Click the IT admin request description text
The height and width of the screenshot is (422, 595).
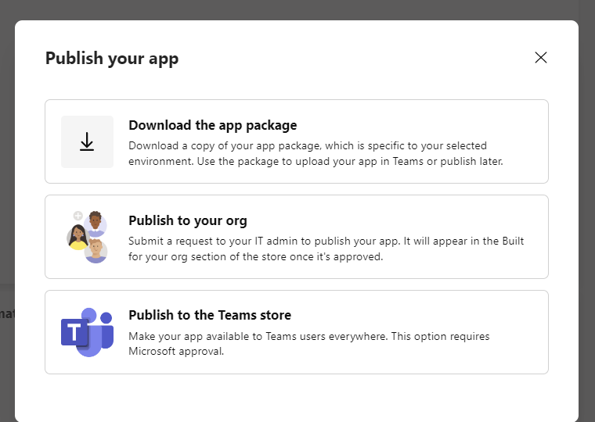(326, 249)
